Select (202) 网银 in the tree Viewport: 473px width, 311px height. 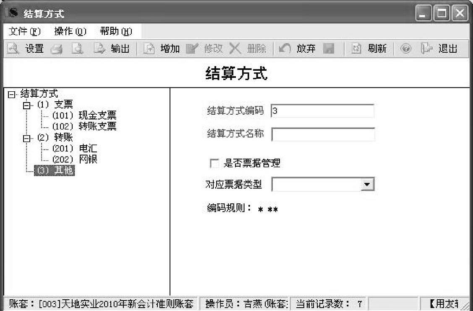74,159
